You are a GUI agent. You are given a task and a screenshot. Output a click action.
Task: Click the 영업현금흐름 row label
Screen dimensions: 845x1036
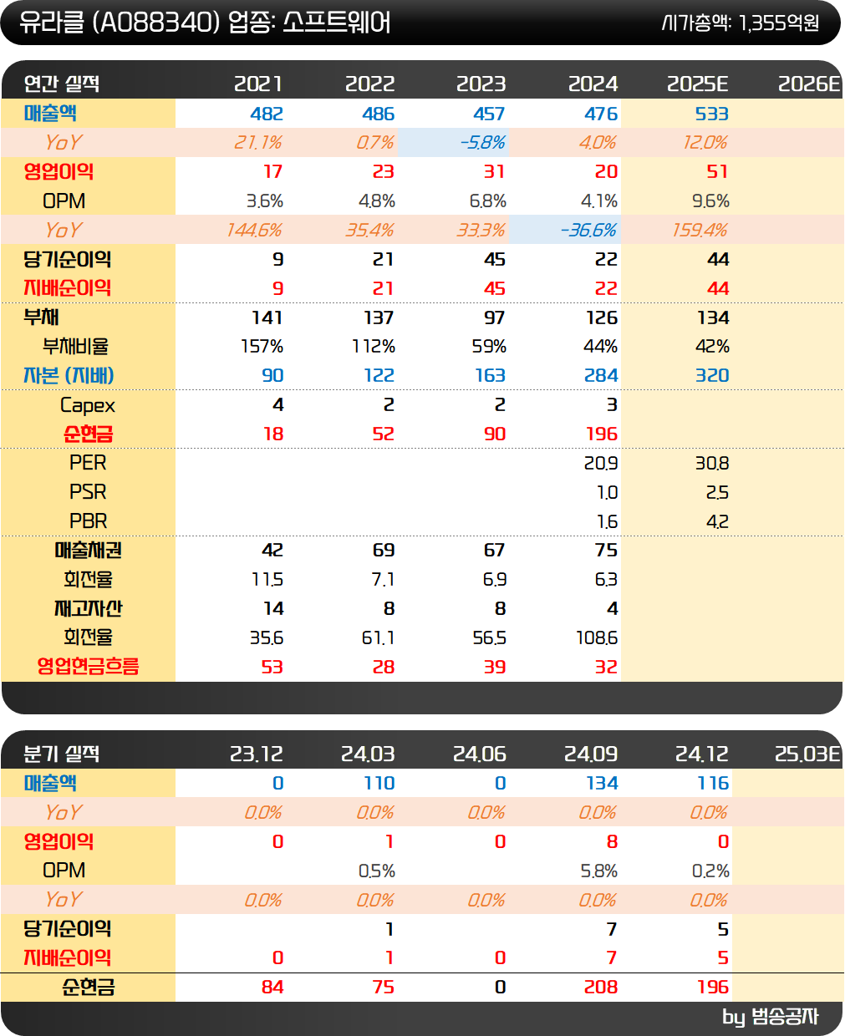(x=89, y=667)
